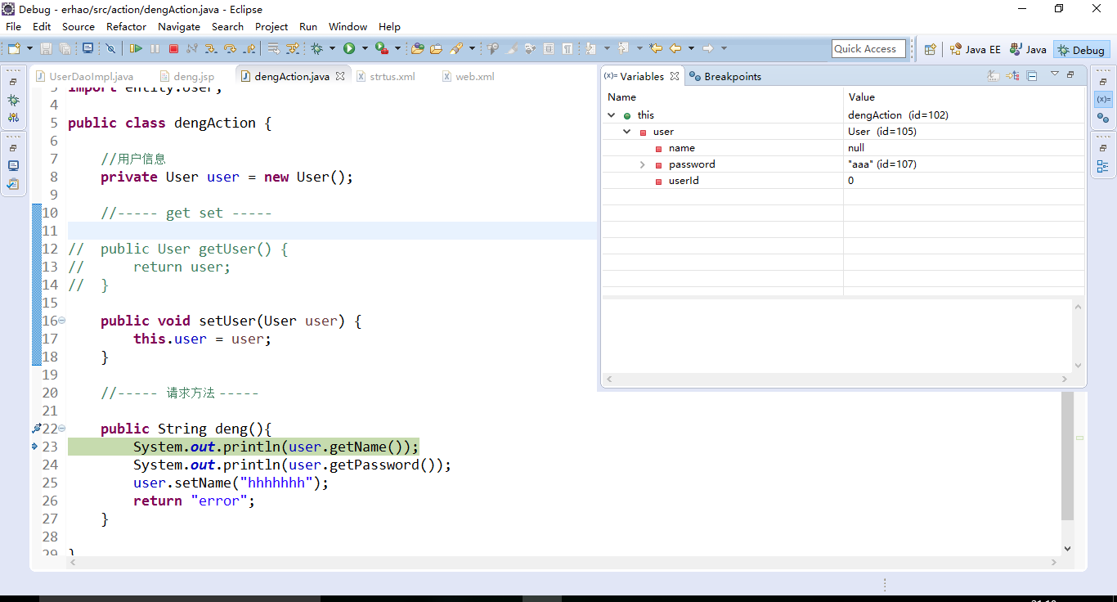
Task: Toggle Use Step Filters
Action: (x=293, y=49)
